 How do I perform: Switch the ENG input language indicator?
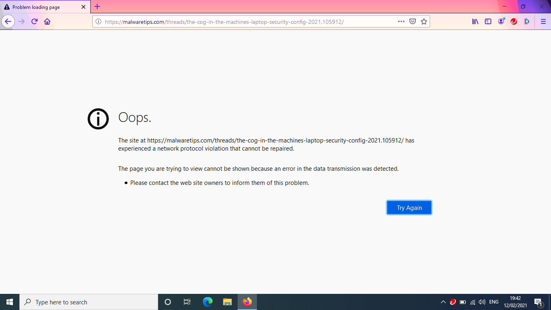[494, 302]
